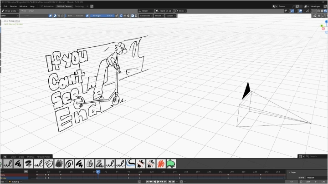Switch asset shelf to Draw tab
This screenshot has width=328, height=184.
(x=13, y=157)
